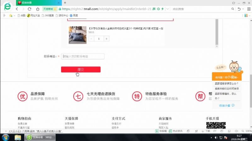Click the 咨询小蜜 link
Screen dimensions: 252x141
[x=226, y=106]
